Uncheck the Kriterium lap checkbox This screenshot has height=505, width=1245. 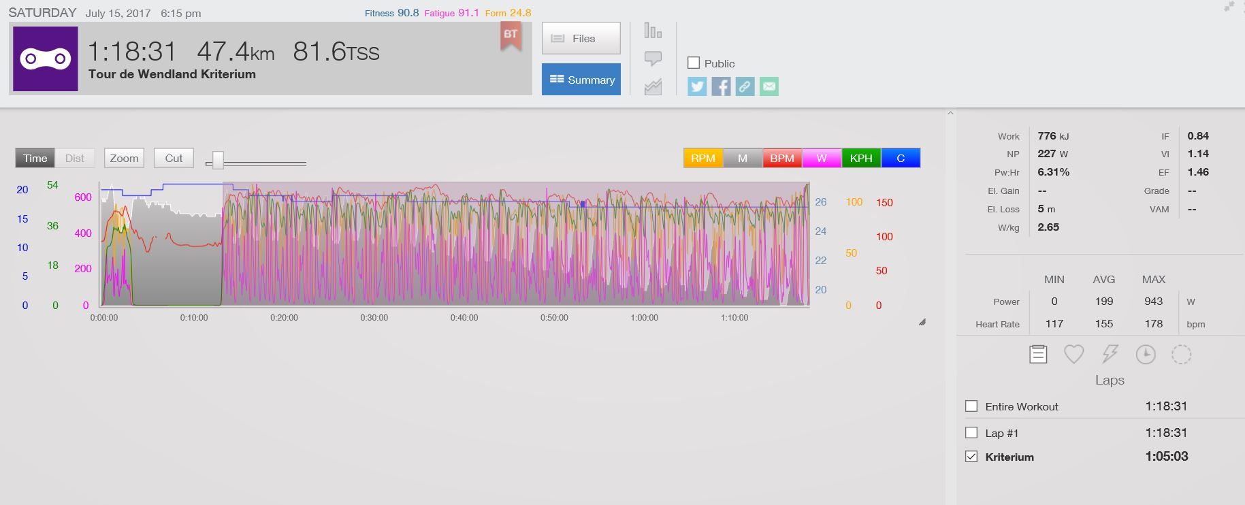tap(971, 457)
